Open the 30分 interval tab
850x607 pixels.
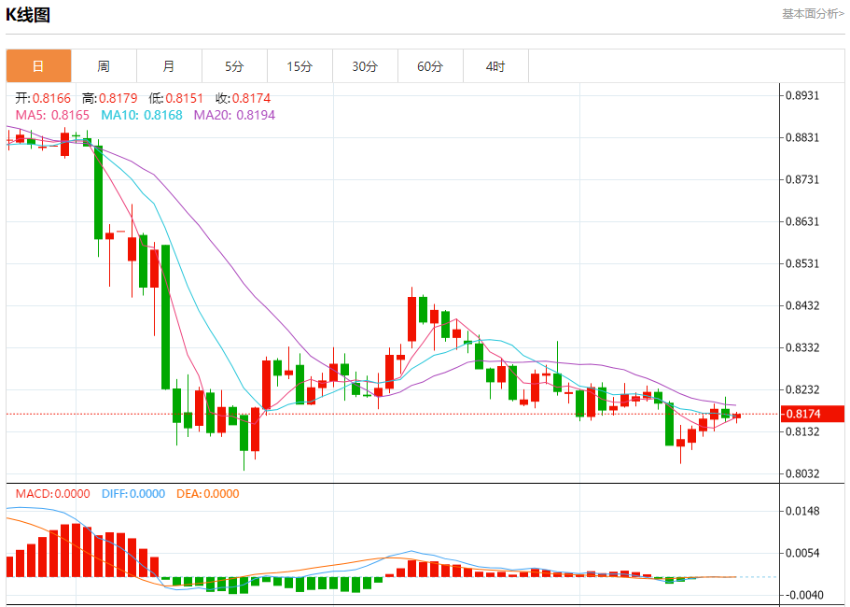point(365,66)
